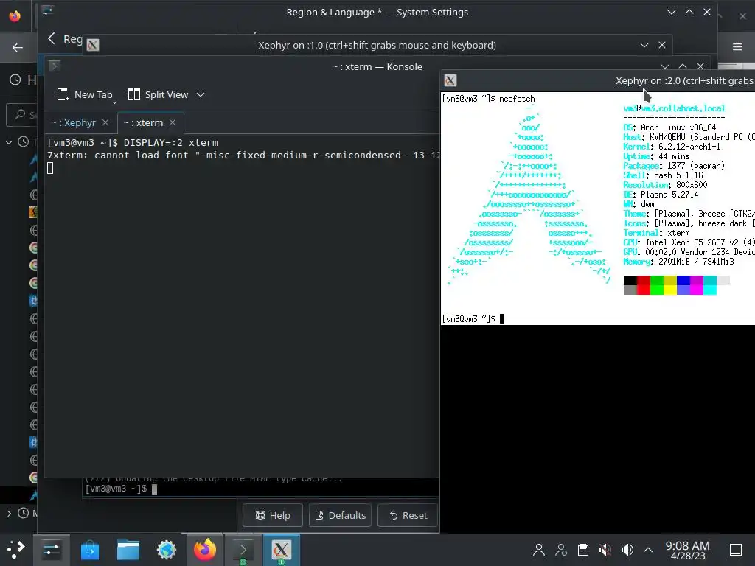The width and height of the screenshot is (755, 566).
Task: Click the 'neofetch' command text in Xephyr :2.0
Action: (517, 99)
